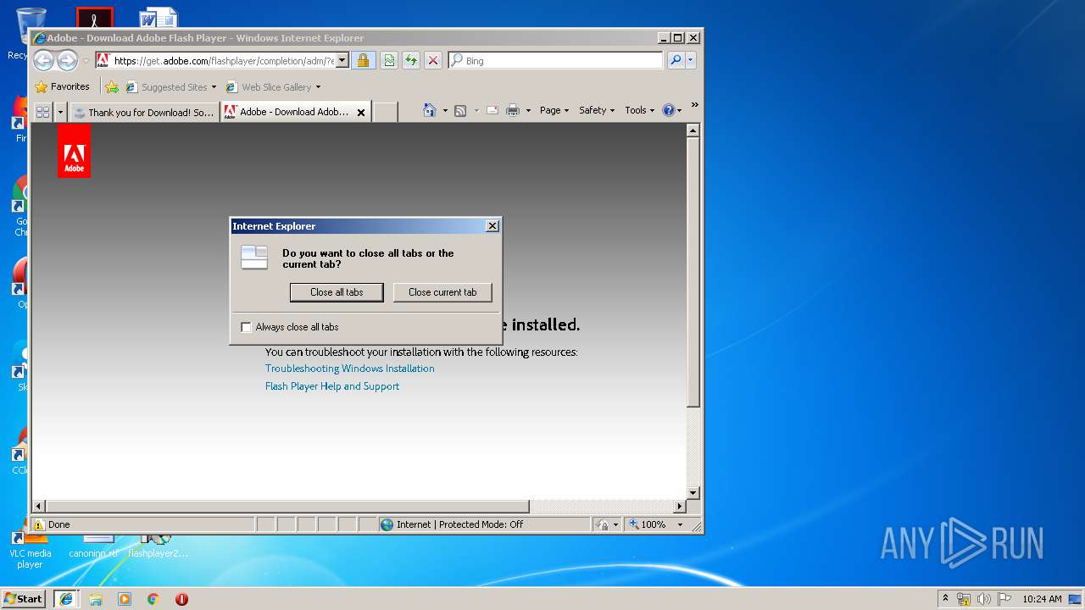Close the Internet Explorer dialog with X

(x=492, y=226)
